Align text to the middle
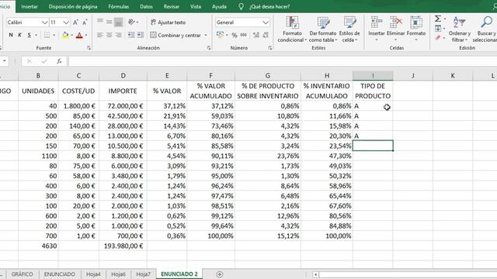497x279 pixels. pos(109,22)
